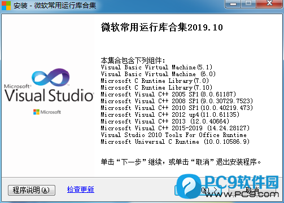Click the title bar text 安装 - 微软常用运行库合集
This screenshot has width=284, height=203.
[x=55, y=6]
